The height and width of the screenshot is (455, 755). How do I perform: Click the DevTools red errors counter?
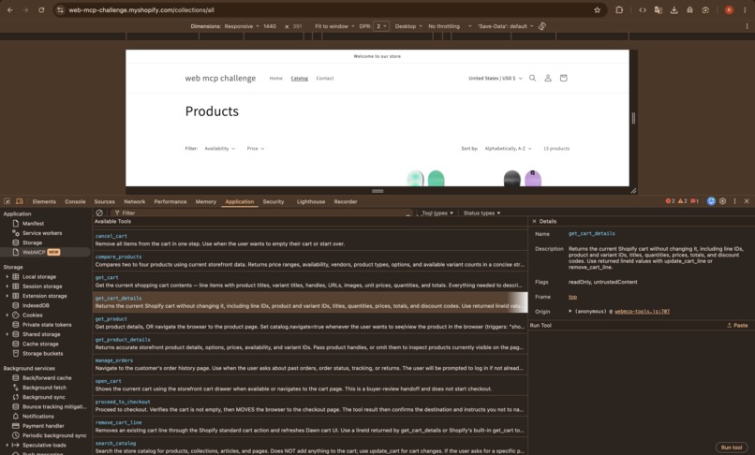(670, 201)
